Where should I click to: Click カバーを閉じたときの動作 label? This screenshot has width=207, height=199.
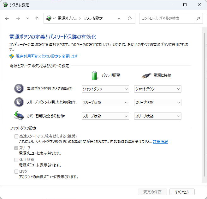[46, 116]
